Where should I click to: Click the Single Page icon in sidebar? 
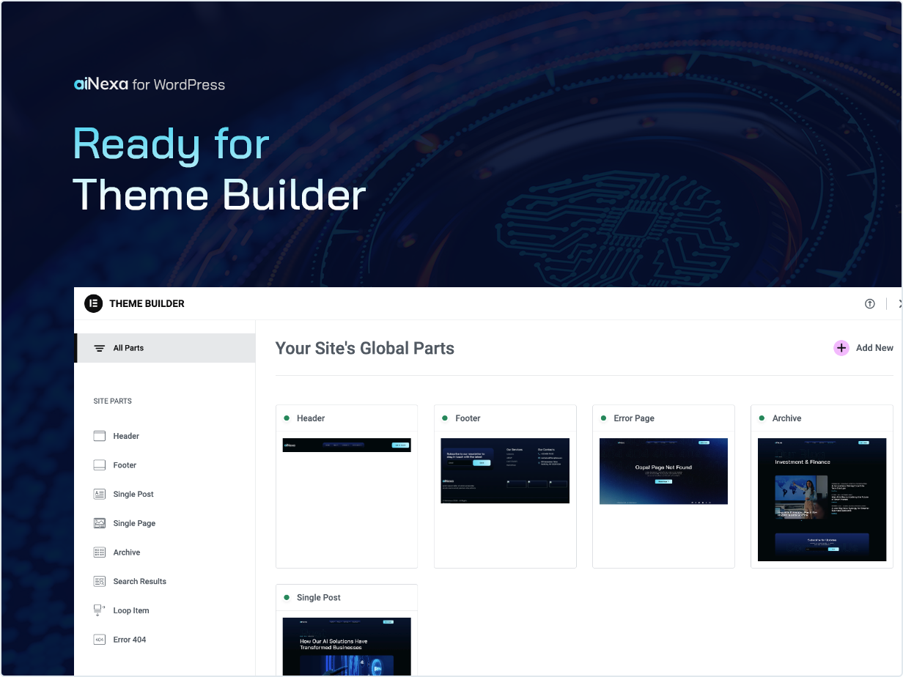tap(100, 523)
